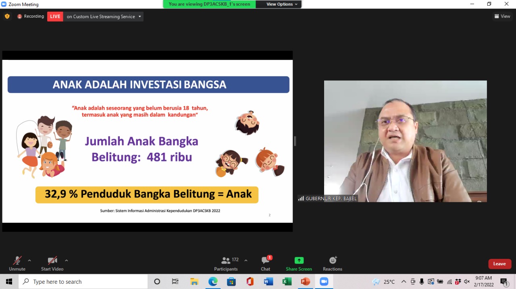Viewport: 516px width, 289px height.
Task: Open the Custom Live Streaming Service dropdown
Action: point(140,16)
